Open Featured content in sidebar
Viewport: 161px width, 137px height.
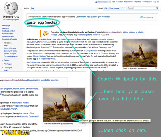(x=8, y=31)
